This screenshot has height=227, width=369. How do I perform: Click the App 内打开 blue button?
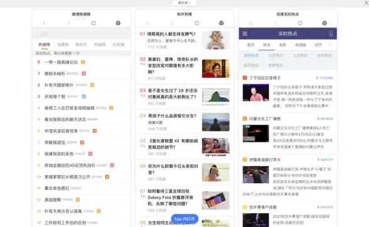pyautogui.click(x=184, y=219)
